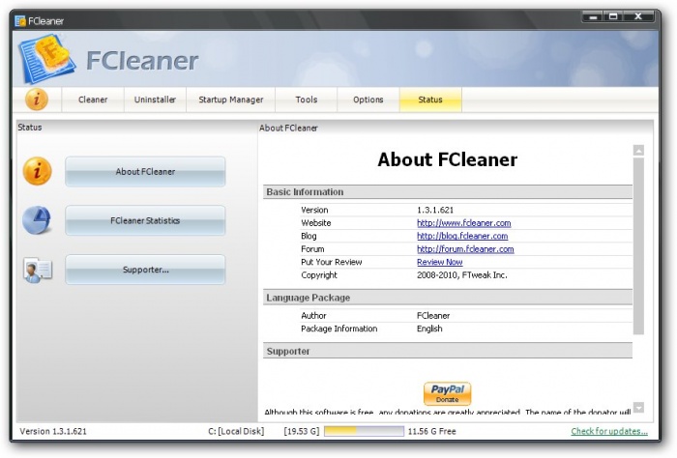Go to the Tools tab
The width and height of the screenshot is (677, 458).
click(307, 100)
